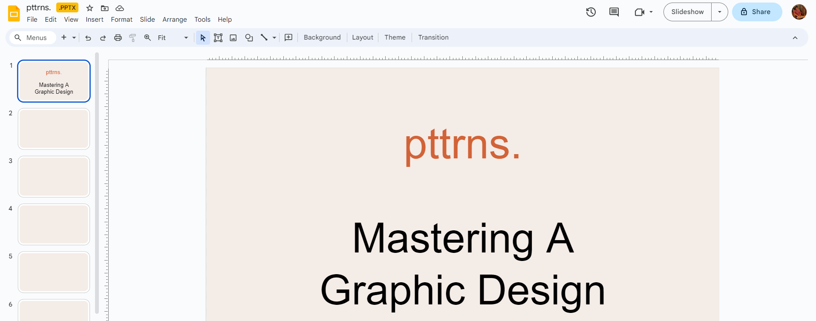Expand the line type dropdown arrow
Image resolution: width=816 pixels, height=321 pixels.
coord(274,37)
